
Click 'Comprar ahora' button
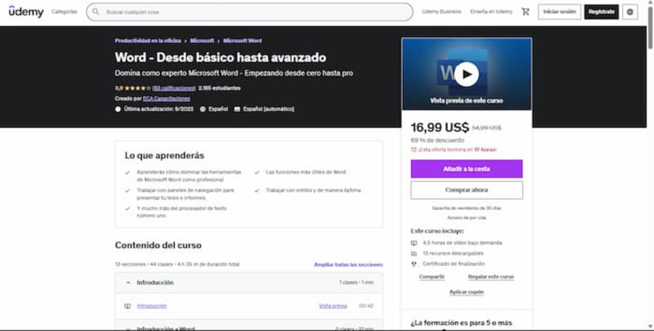[x=466, y=190]
